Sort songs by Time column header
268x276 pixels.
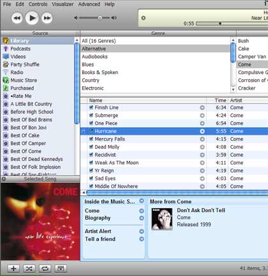pyautogui.click(x=218, y=100)
